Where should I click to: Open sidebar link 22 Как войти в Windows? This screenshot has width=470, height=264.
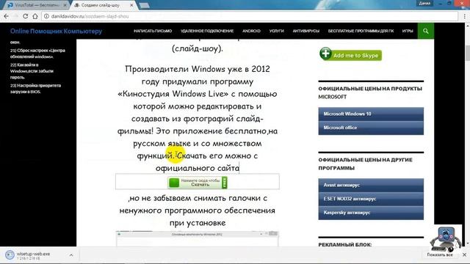pos(32,71)
